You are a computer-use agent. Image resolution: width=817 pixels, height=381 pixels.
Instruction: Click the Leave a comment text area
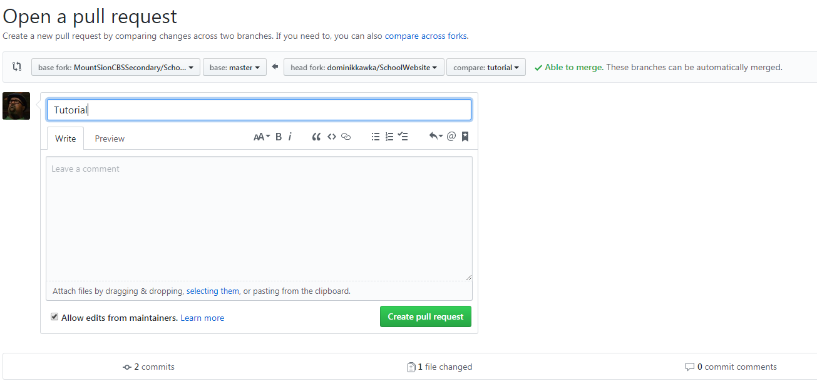(x=259, y=219)
